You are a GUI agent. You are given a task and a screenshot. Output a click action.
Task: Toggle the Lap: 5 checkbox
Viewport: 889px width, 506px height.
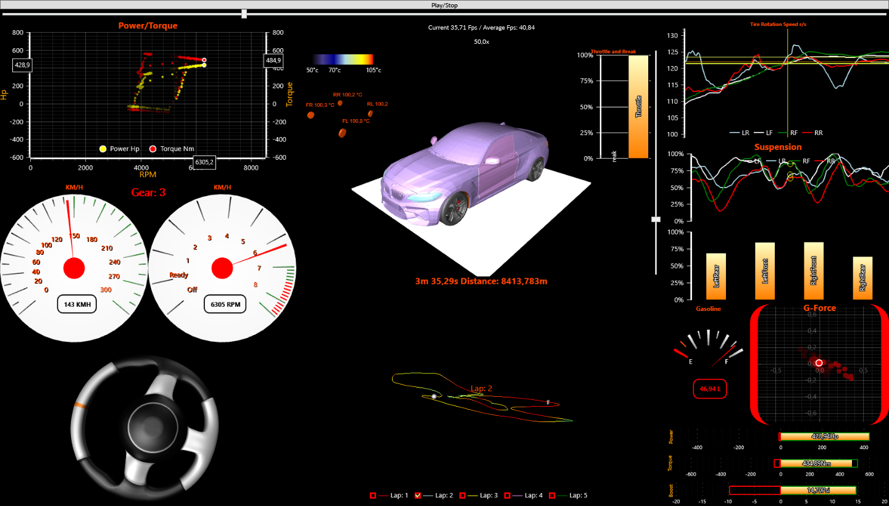click(553, 496)
